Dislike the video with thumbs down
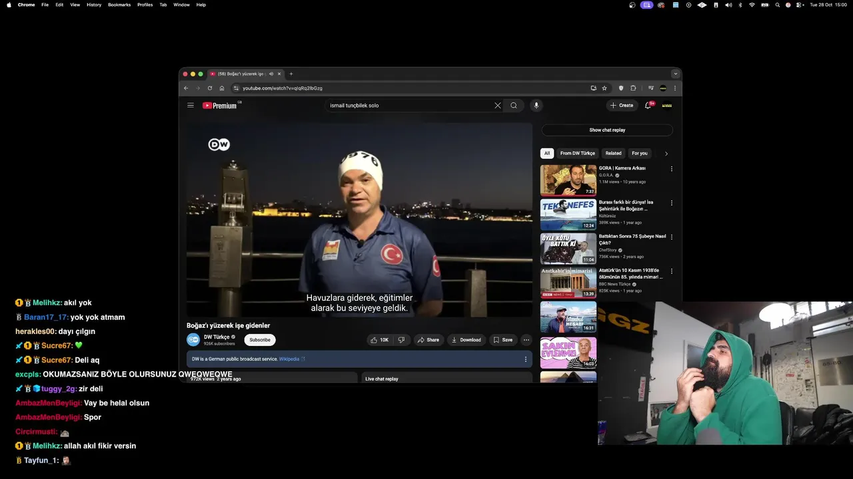This screenshot has height=479, width=853. (x=401, y=340)
